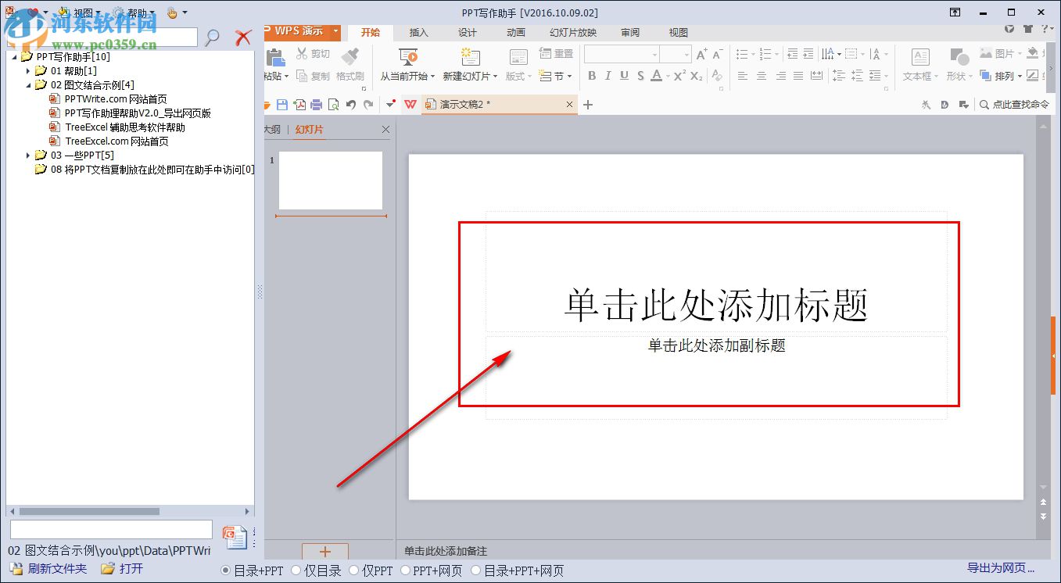The image size is (1061, 583).
Task: Click 刷新文件夹 button
Action: tap(48, 569)
